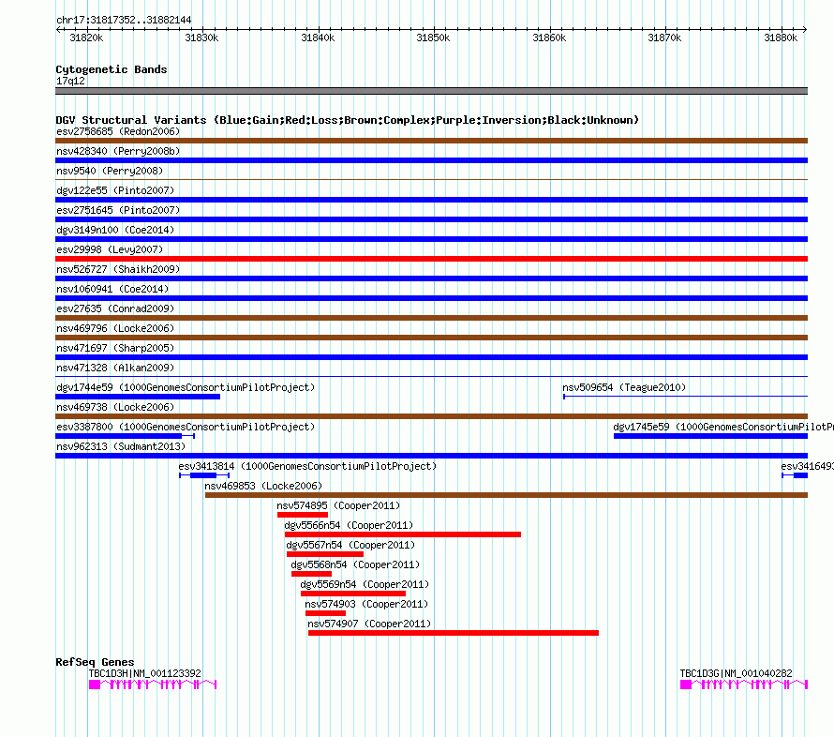834x737 pixels.
Task: Click dgv5566n54 (Cooper2011) label
Action: (x=349, y=525)
